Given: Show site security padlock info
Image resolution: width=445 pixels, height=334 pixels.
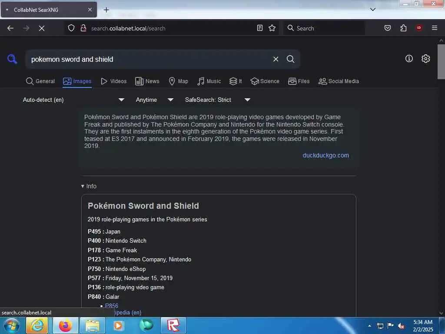Looking at the screenshot, I should coord(83,28).
